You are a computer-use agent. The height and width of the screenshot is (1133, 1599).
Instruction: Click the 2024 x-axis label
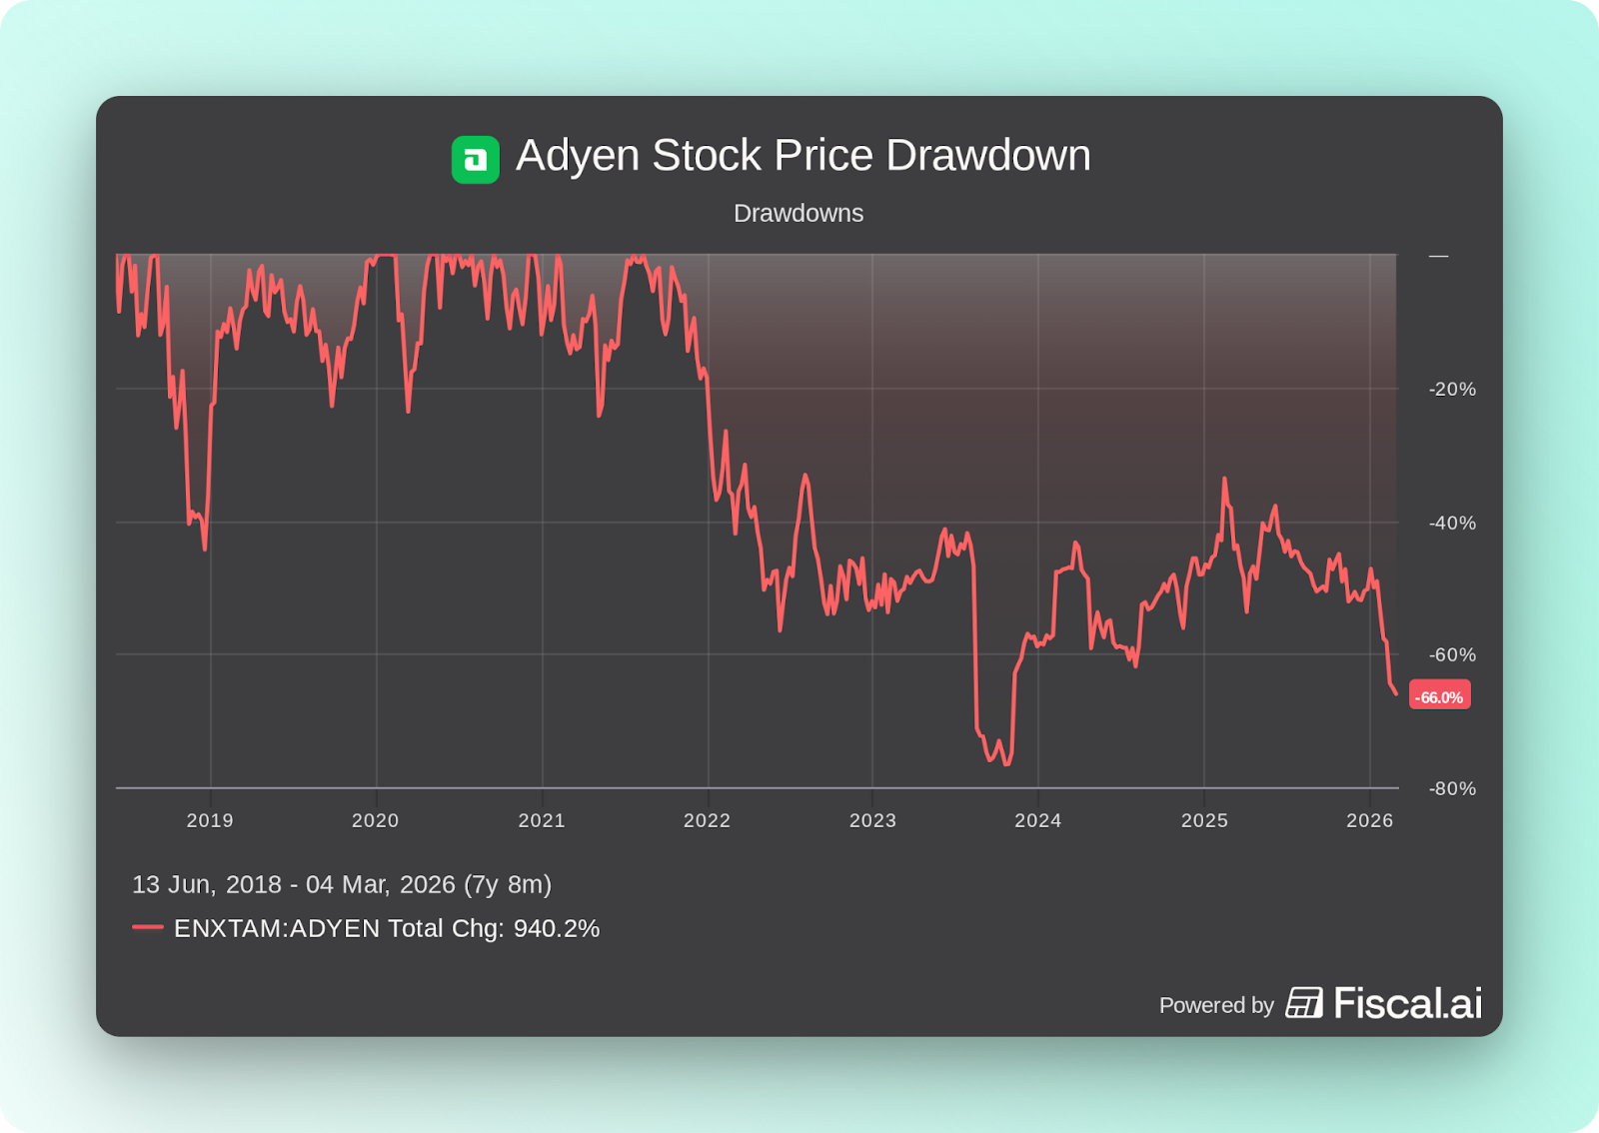coord(1037,820)
